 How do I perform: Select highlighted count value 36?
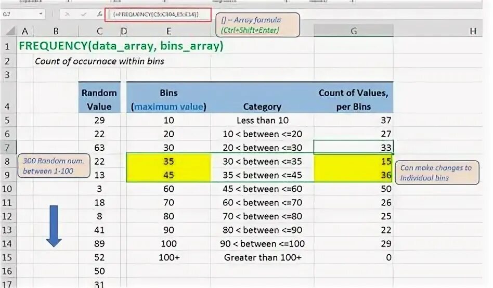point(354,175)
